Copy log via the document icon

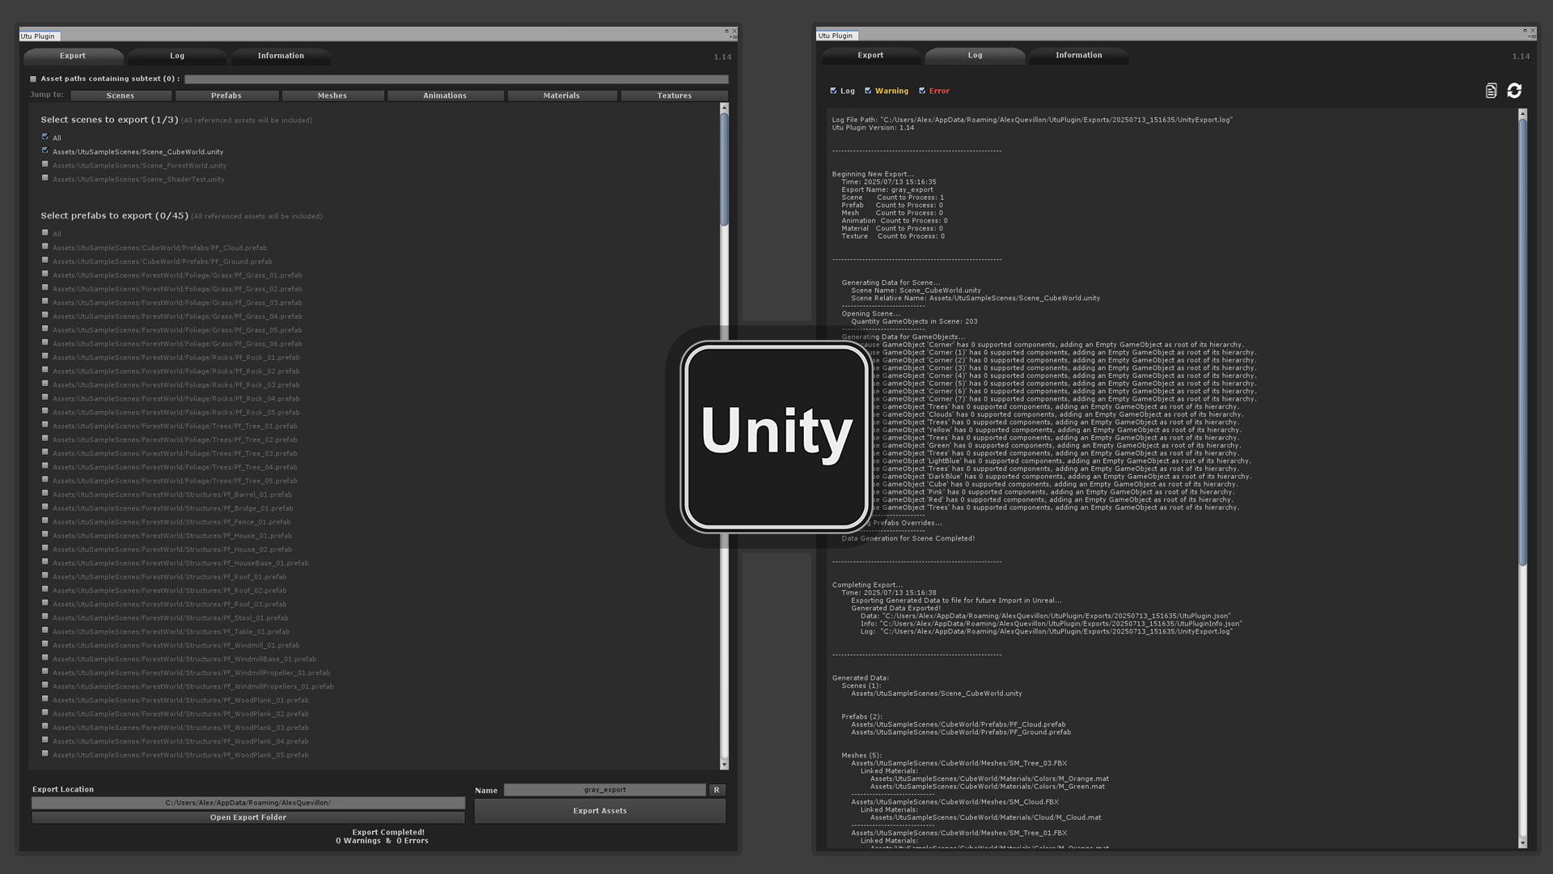click(x=1491, y=91)
